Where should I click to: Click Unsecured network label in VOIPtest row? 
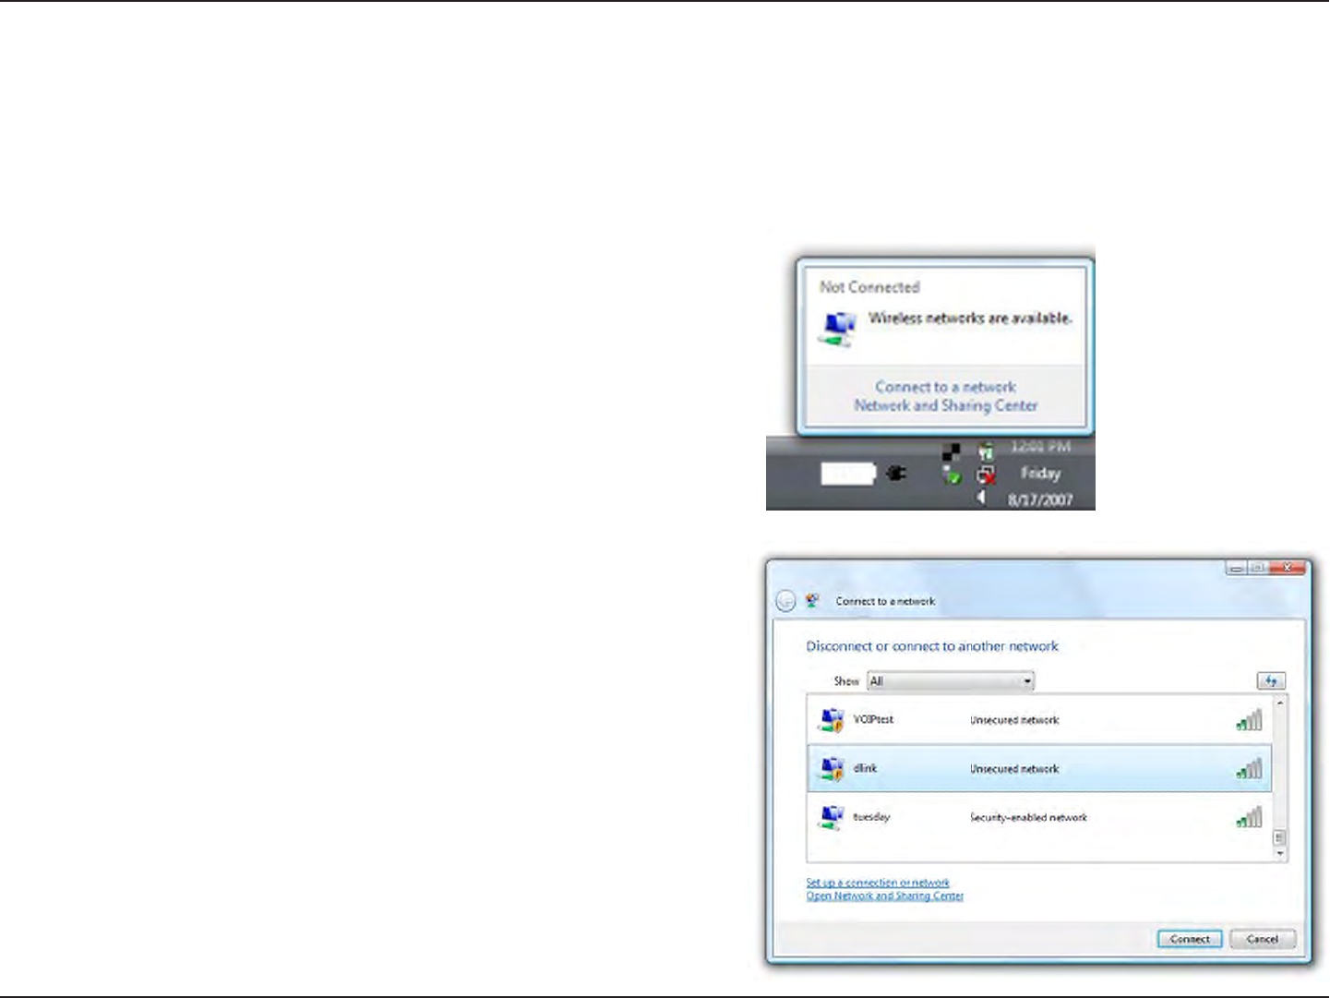pos(1014,720)
